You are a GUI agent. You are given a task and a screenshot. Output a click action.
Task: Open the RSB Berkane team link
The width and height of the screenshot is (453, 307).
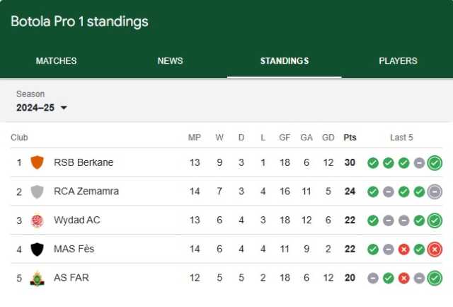(x=84, y=162)
